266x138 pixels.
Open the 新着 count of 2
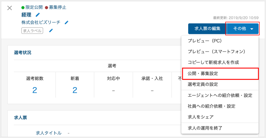75,90
